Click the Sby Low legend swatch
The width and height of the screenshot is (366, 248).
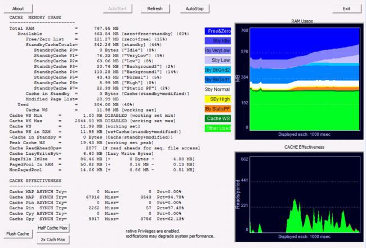point(217,59)
